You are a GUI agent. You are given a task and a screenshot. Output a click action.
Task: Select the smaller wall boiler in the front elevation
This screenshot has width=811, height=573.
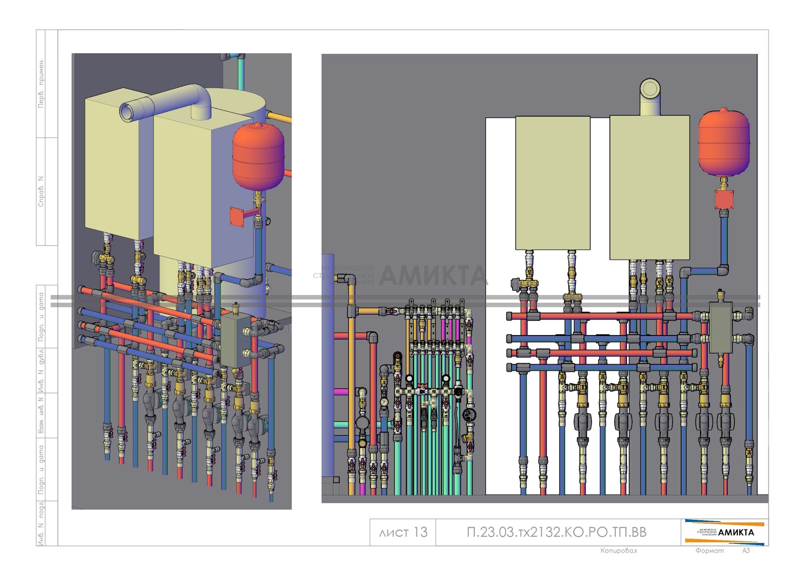[553, 182]
